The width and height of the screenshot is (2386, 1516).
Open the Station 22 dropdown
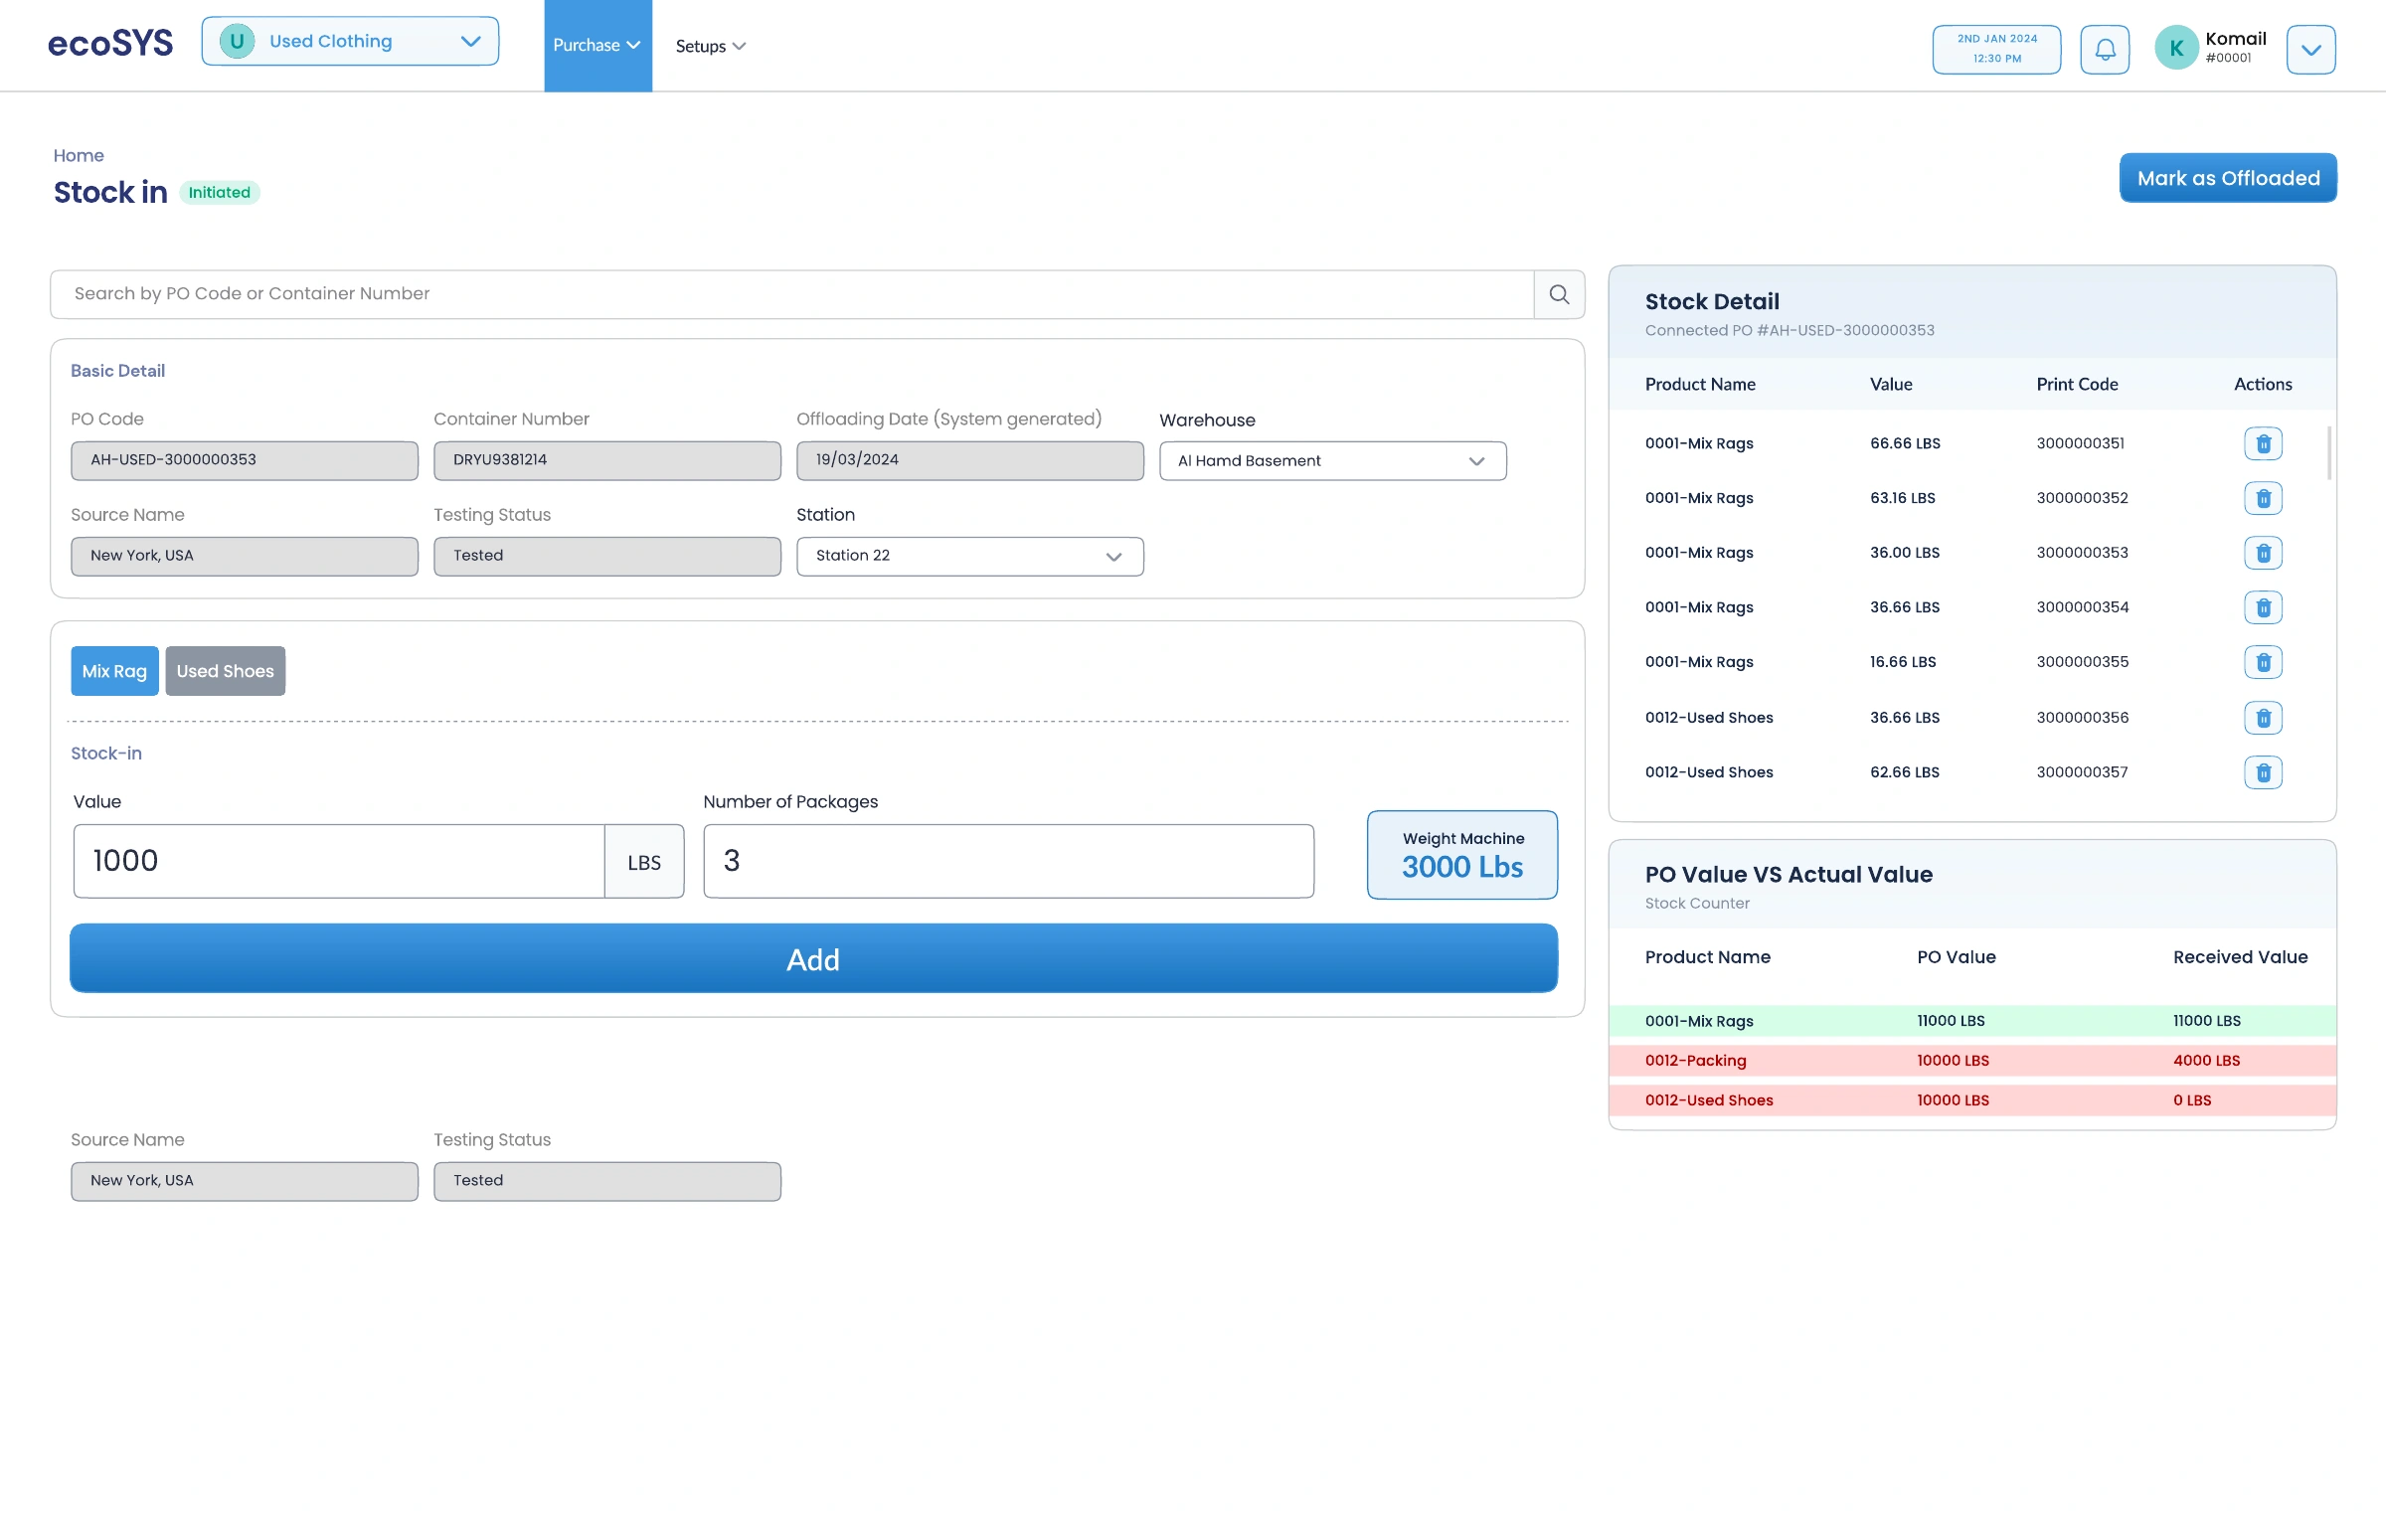click(x=969, y=557)
